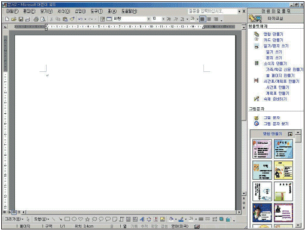Open the font size dropdown showing 10
Screen dimensions: 305x230
(x=163, y=19)
